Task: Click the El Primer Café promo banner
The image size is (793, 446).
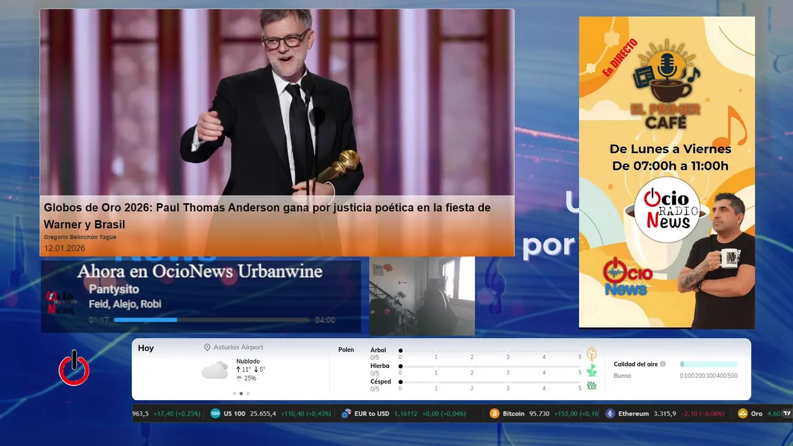Action: 667,172
